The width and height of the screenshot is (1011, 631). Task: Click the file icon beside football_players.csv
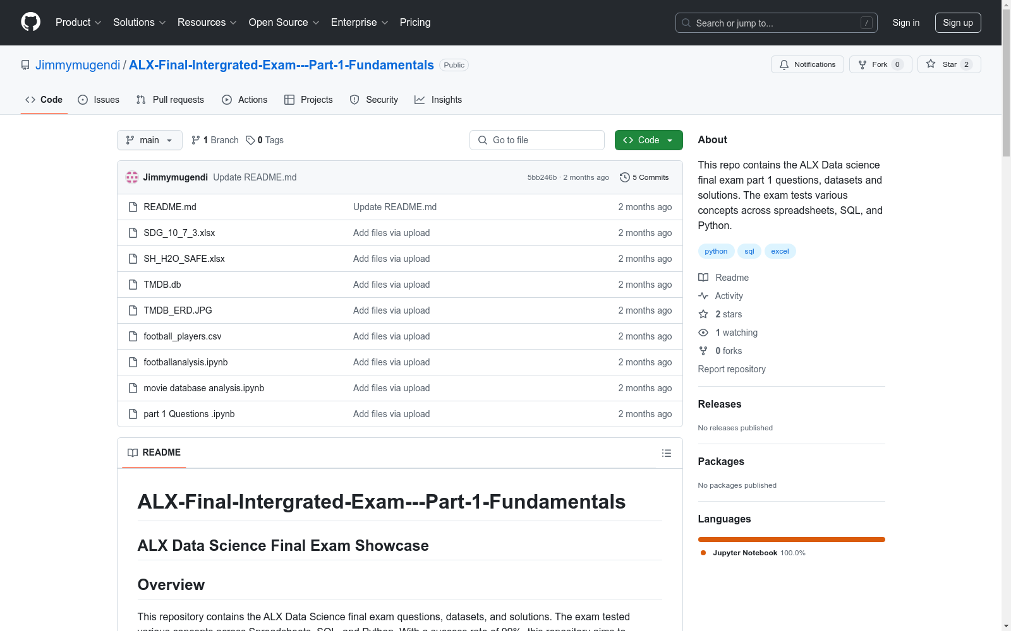point(133,336)
